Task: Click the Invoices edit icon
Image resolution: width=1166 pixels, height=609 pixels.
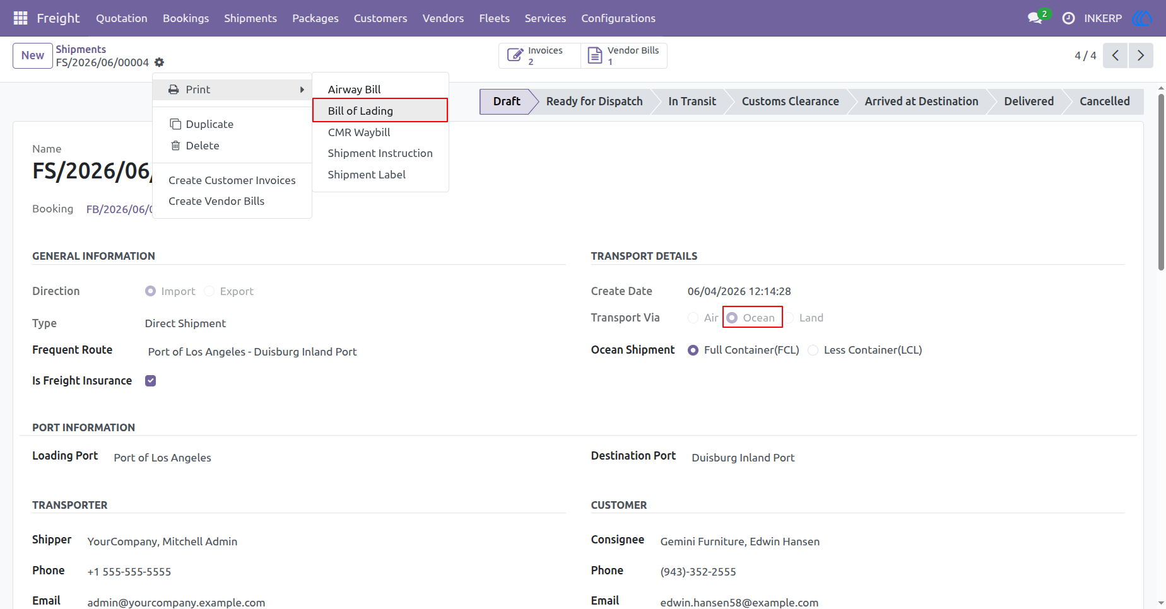Action: coord(515,55)
